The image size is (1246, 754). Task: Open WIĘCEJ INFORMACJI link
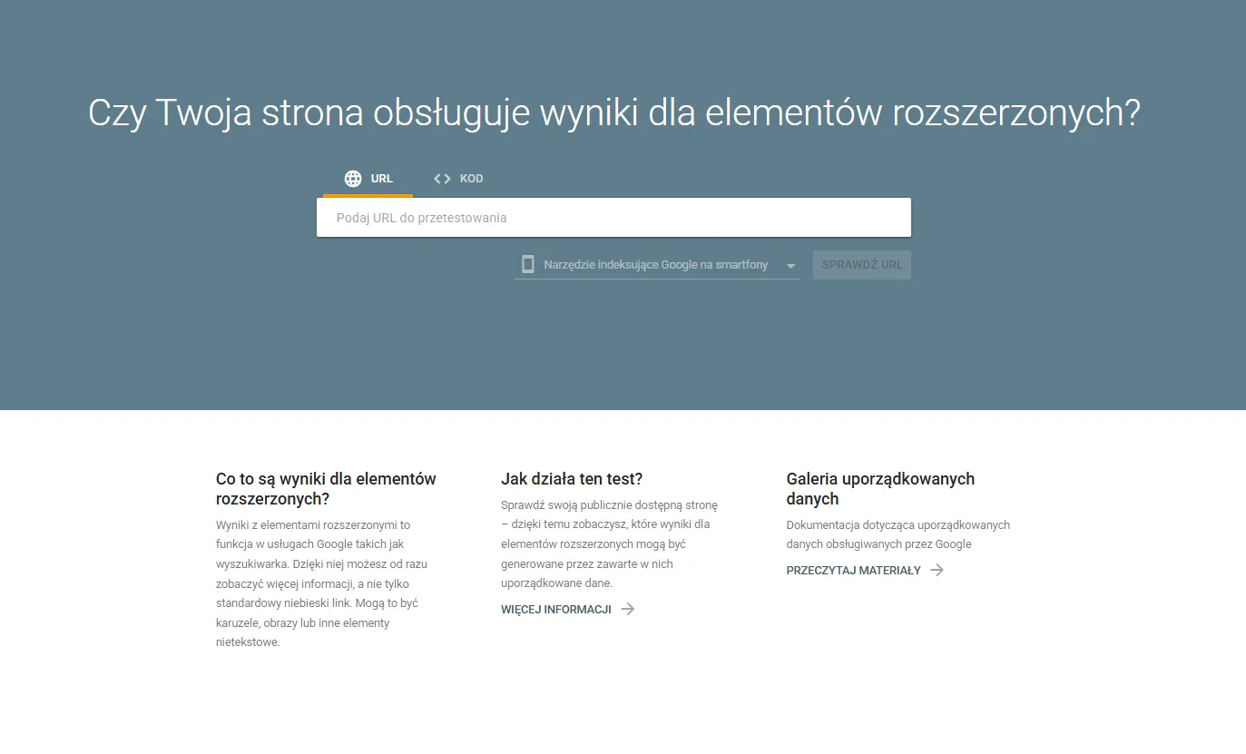pyautogui.click(x=556, y=609)
